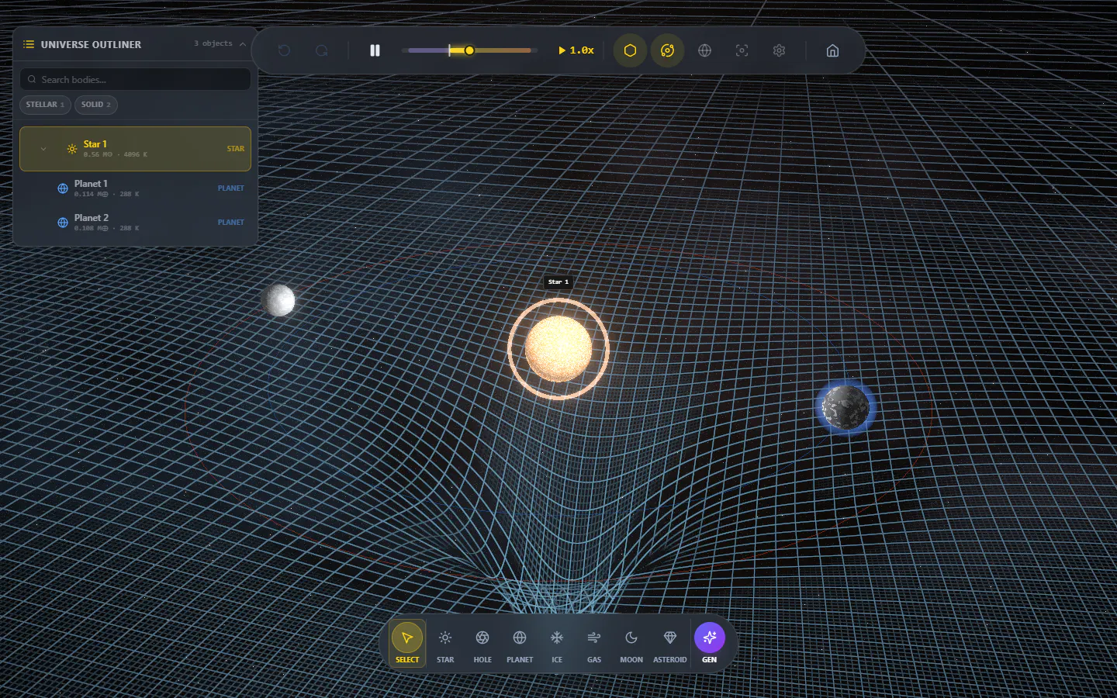Click the "Star 1" viewport label
This screenshot has width=1117, height=698.
[558, 282]
